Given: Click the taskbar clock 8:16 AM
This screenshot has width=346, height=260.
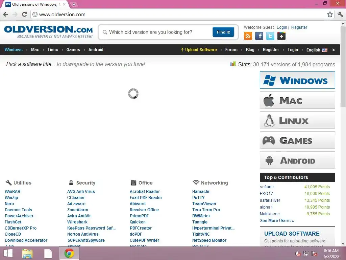Looking at the screenshot, I should [331, 251].
